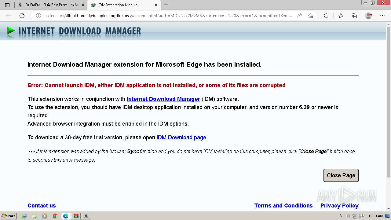Open the profile avatar icon
391x220 pixels.
click(368, 16)
